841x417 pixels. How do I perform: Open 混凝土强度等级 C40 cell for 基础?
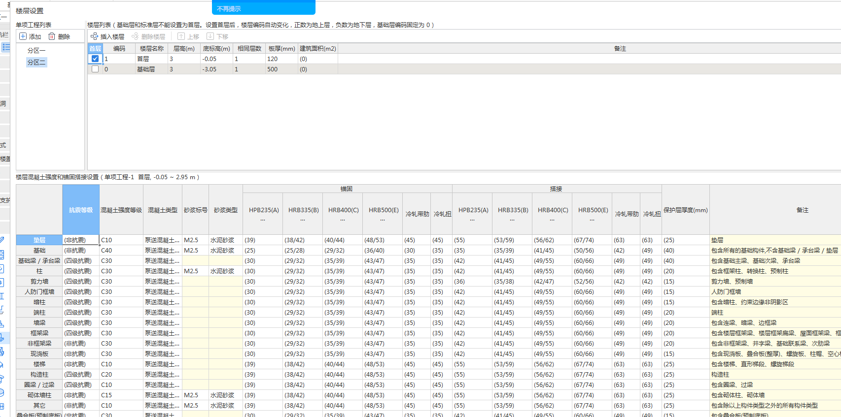coord(121,251)
